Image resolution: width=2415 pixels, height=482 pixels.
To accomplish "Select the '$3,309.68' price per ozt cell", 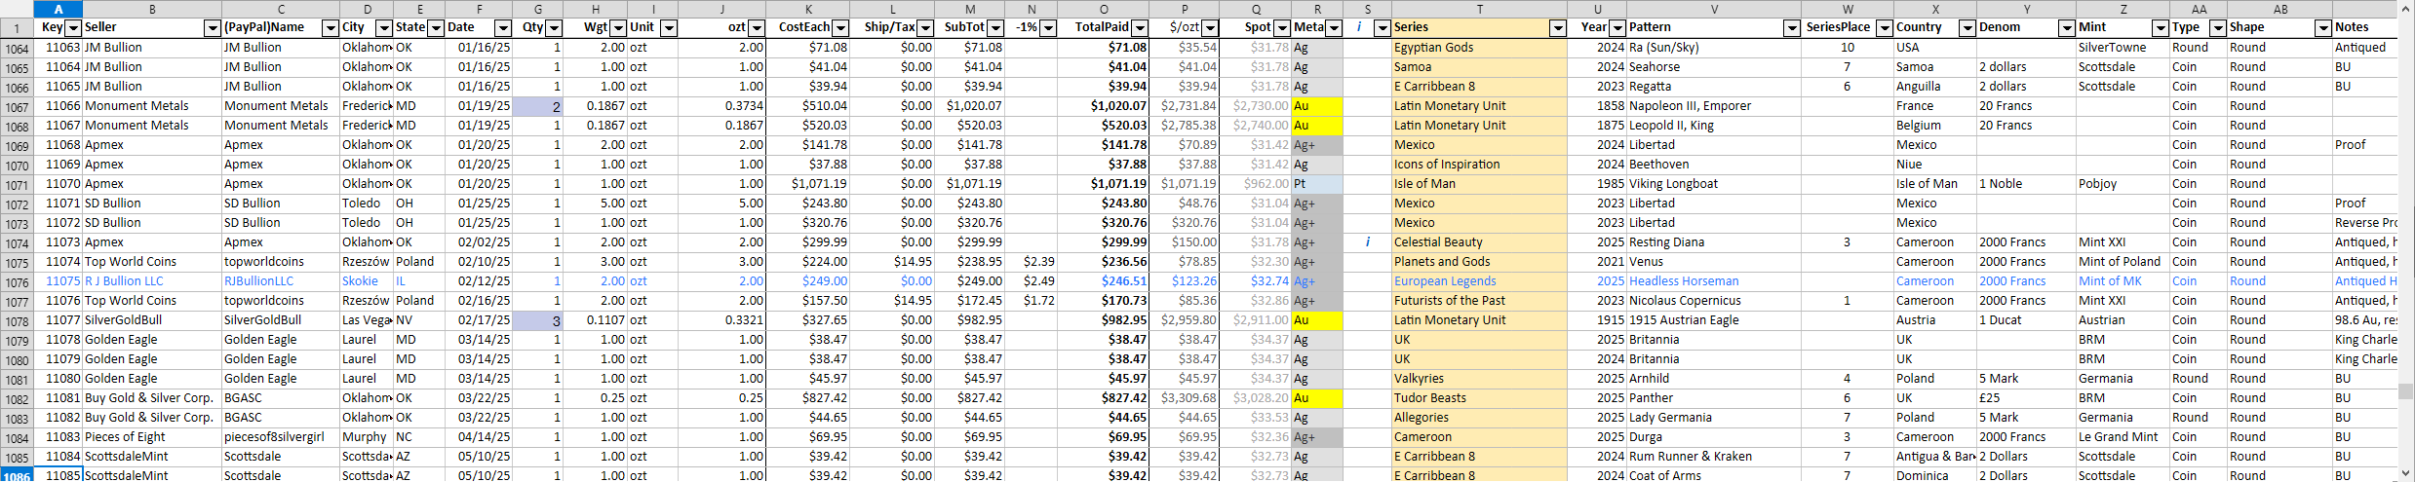I will click(1185, 398).
